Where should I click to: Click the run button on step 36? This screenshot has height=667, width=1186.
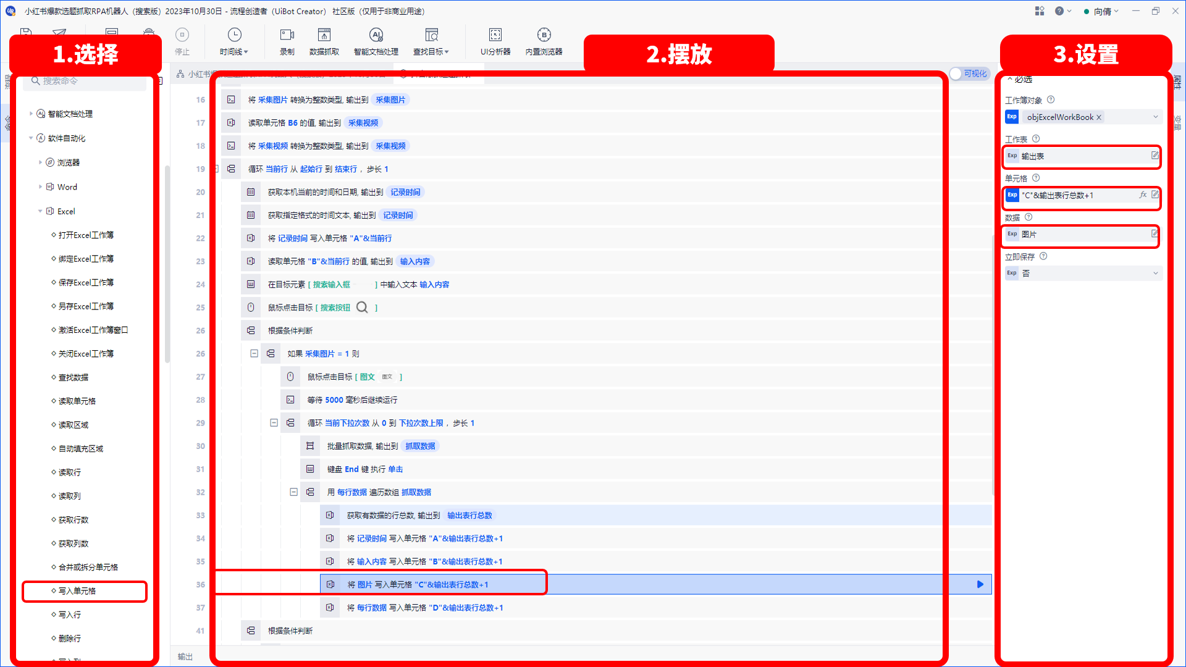980,584
